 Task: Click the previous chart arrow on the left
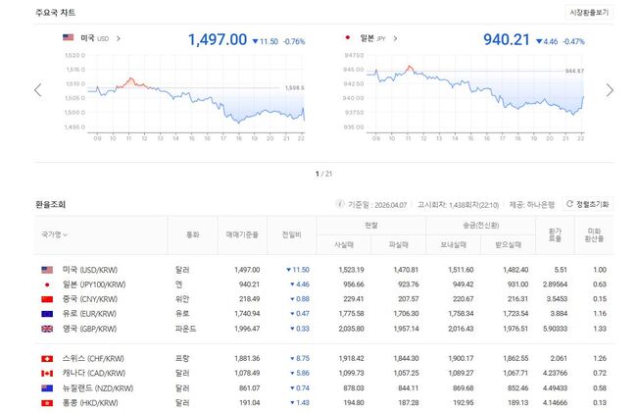(38, 90)
